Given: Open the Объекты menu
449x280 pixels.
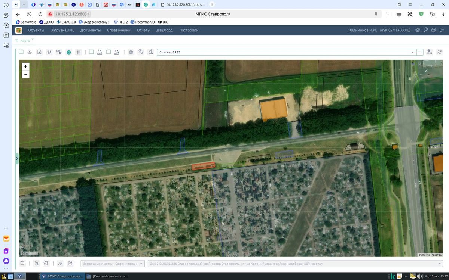Looking at the screenshot, I should [36, 30].
